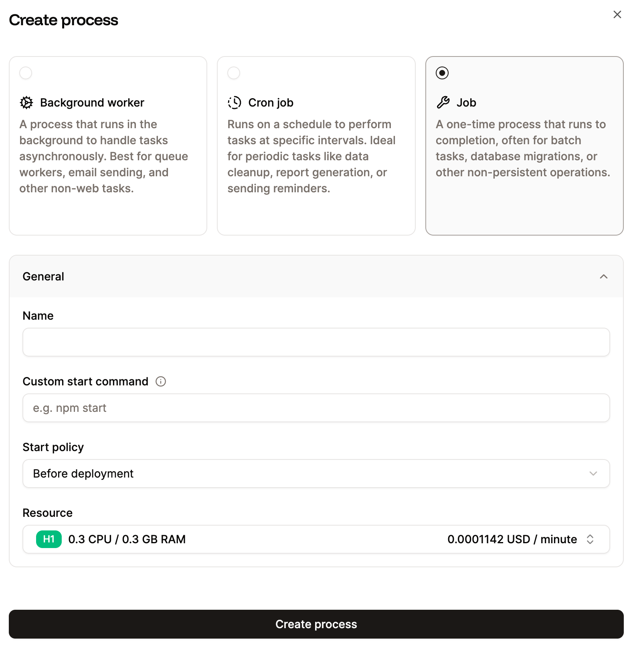Click the Name input field

coord(316,342)
